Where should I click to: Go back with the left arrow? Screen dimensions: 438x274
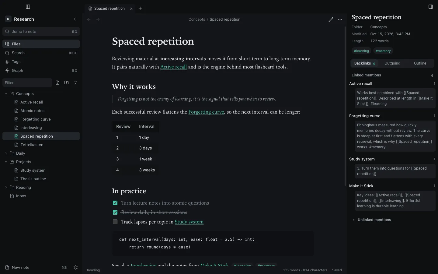(x=89, y=19)
